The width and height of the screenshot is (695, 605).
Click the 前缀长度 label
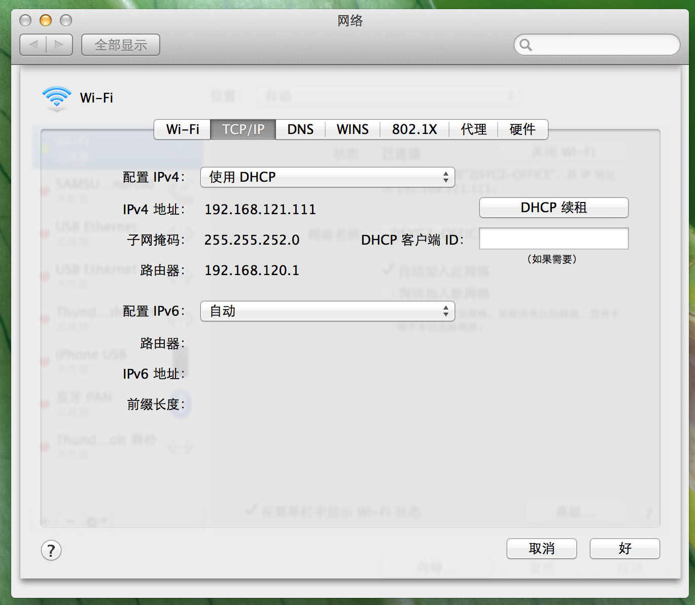coord(156,405)
